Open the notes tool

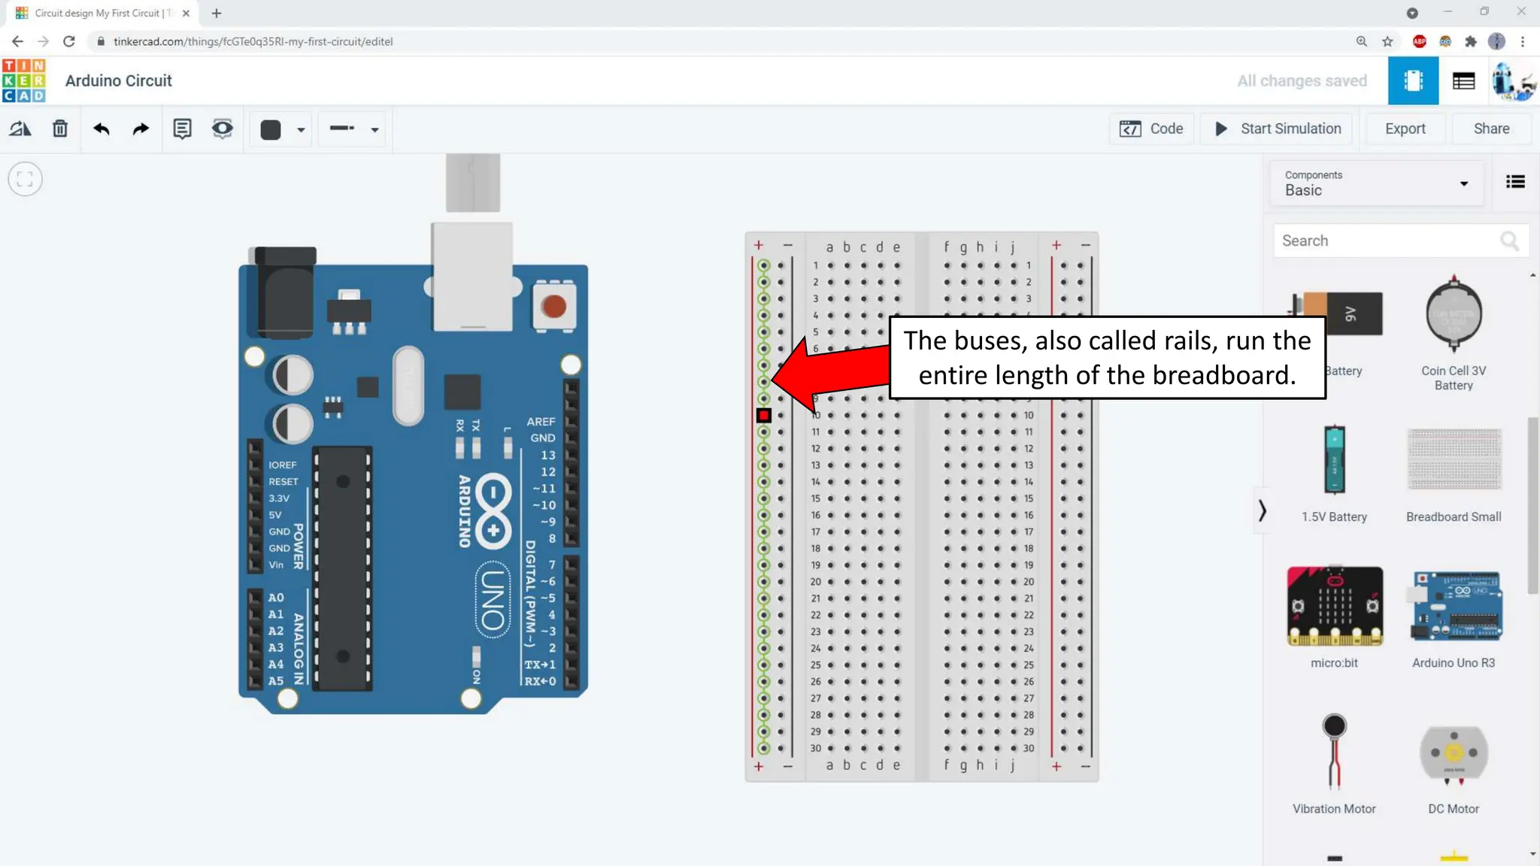coord(182,129)
